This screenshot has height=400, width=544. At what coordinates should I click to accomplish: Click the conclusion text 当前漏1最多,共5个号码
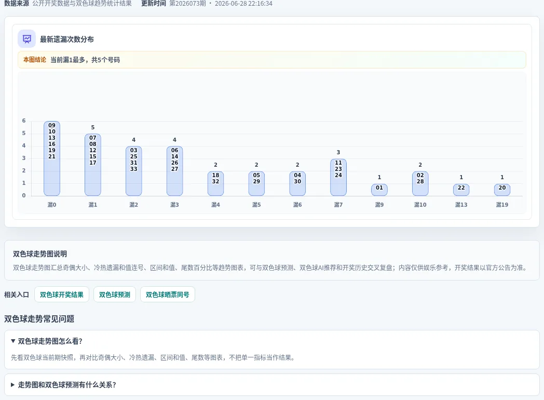coord(85,60)
